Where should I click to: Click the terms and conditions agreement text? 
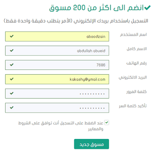[61, 126]
